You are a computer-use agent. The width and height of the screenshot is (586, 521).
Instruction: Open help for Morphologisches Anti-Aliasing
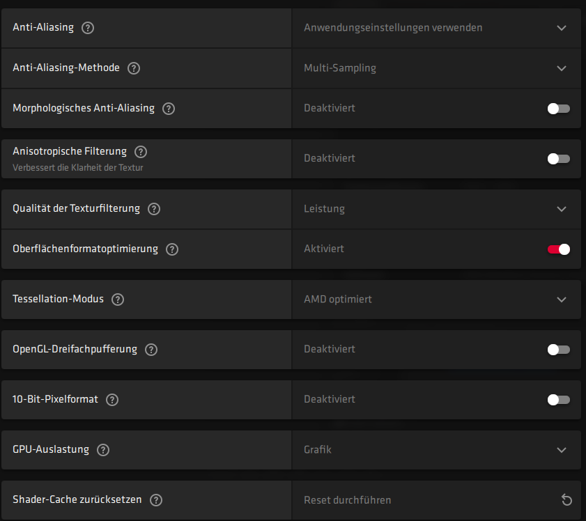coord(169,109)
